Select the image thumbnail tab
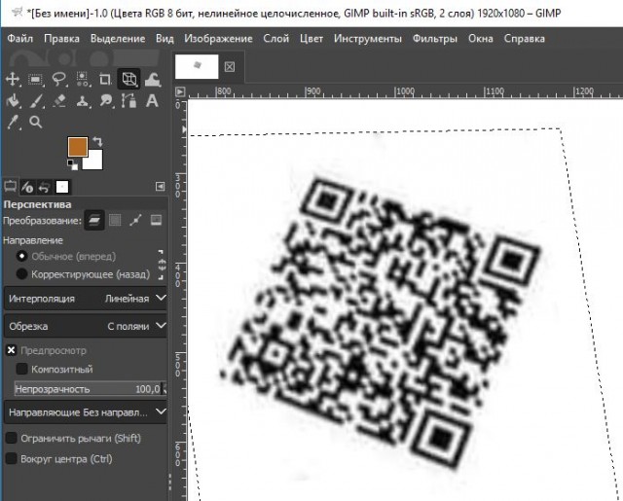The width and height of the screenshot is (623, 501). click(197, 66)
